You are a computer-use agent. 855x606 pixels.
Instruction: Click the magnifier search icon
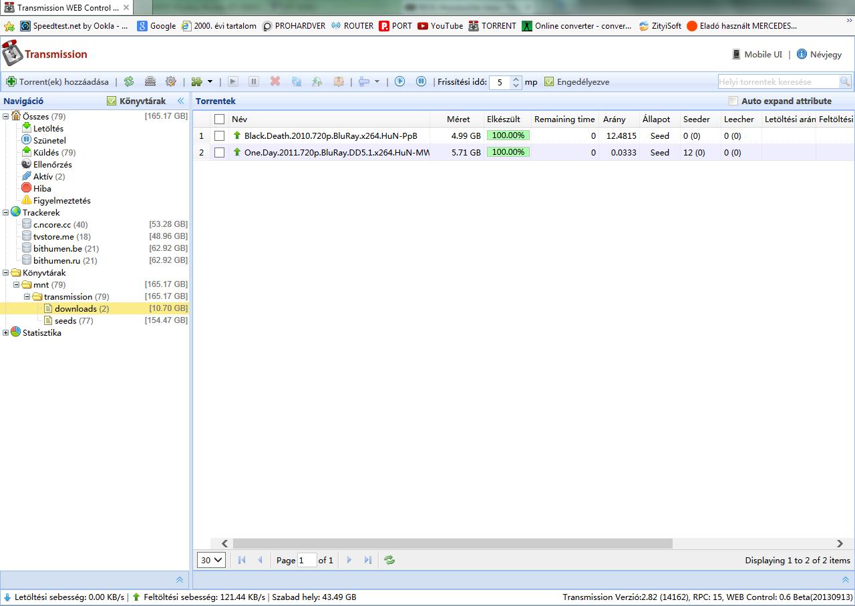tap(845, 81)
